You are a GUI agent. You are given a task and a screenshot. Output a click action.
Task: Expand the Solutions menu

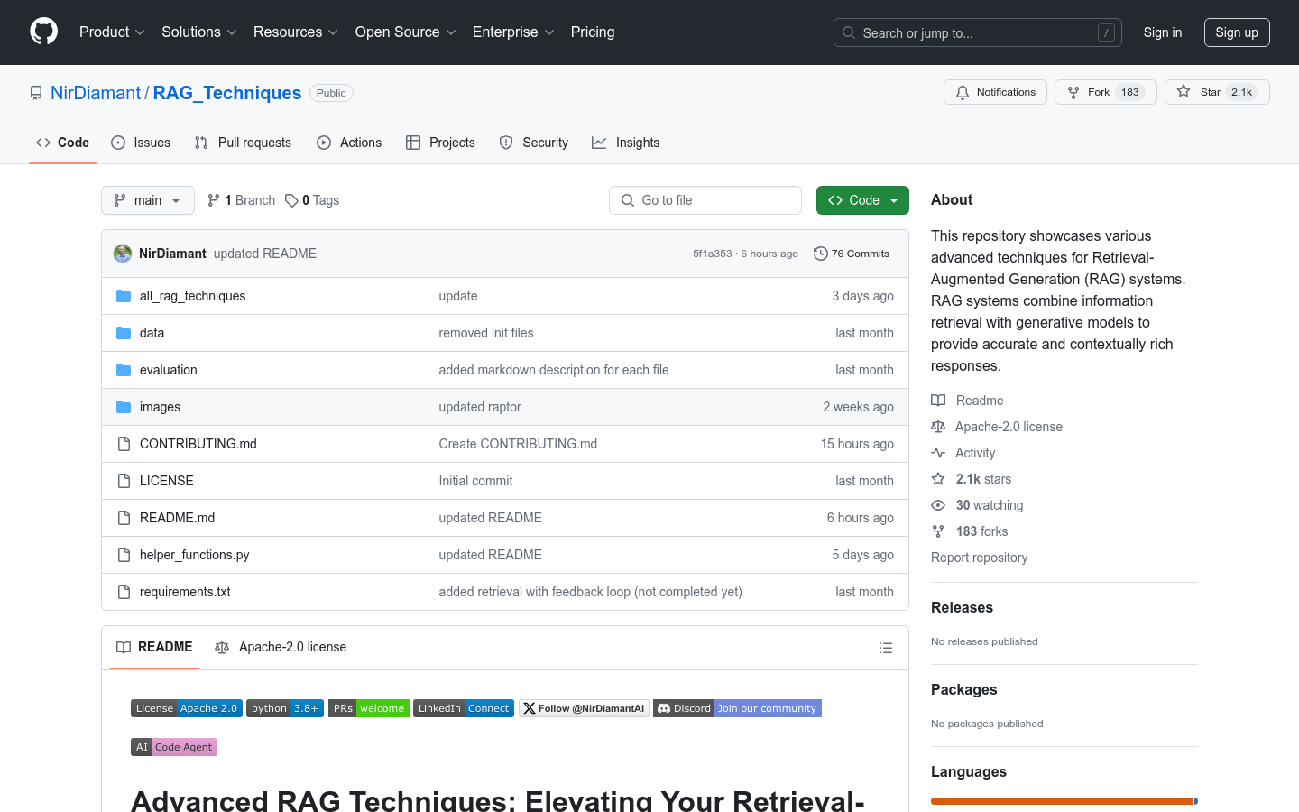(199, 32)
